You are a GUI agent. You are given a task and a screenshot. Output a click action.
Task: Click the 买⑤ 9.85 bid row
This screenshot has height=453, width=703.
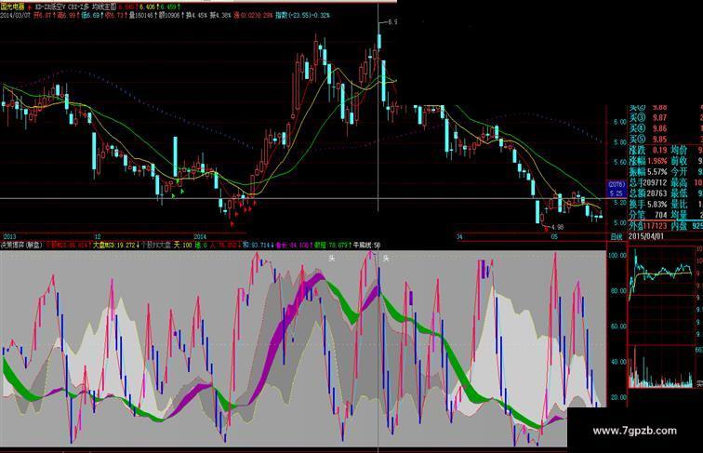[648, 139]
